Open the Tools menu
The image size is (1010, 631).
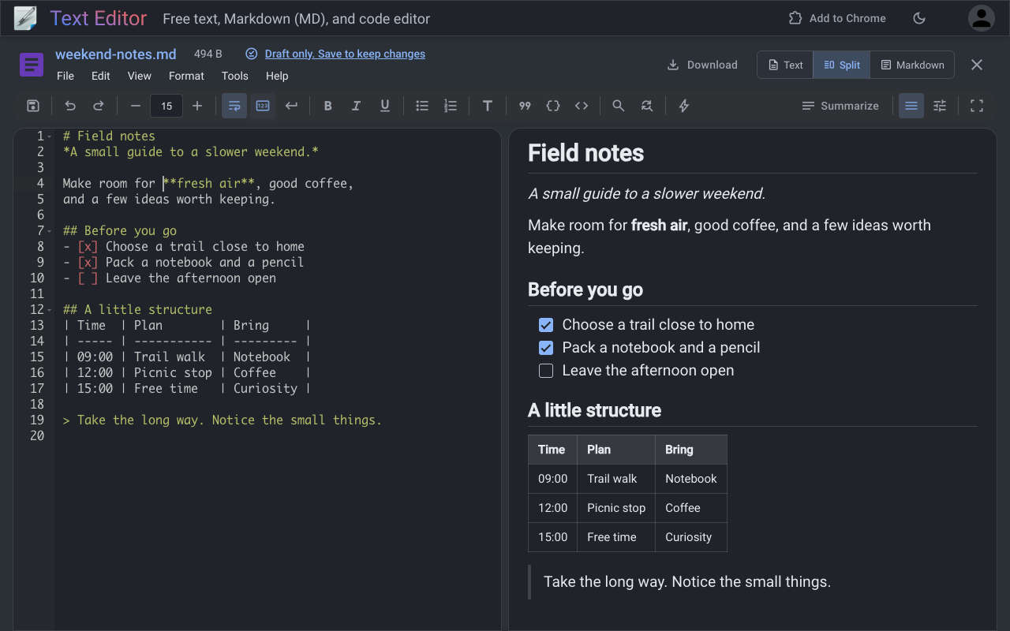235,76
